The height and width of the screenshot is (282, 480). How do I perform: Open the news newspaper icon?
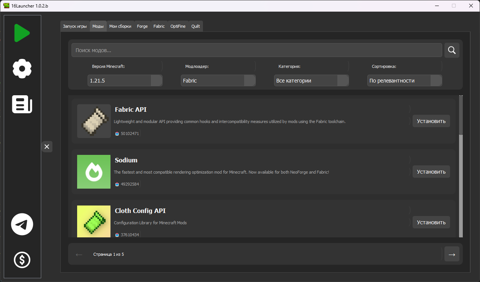click(22, 104)
